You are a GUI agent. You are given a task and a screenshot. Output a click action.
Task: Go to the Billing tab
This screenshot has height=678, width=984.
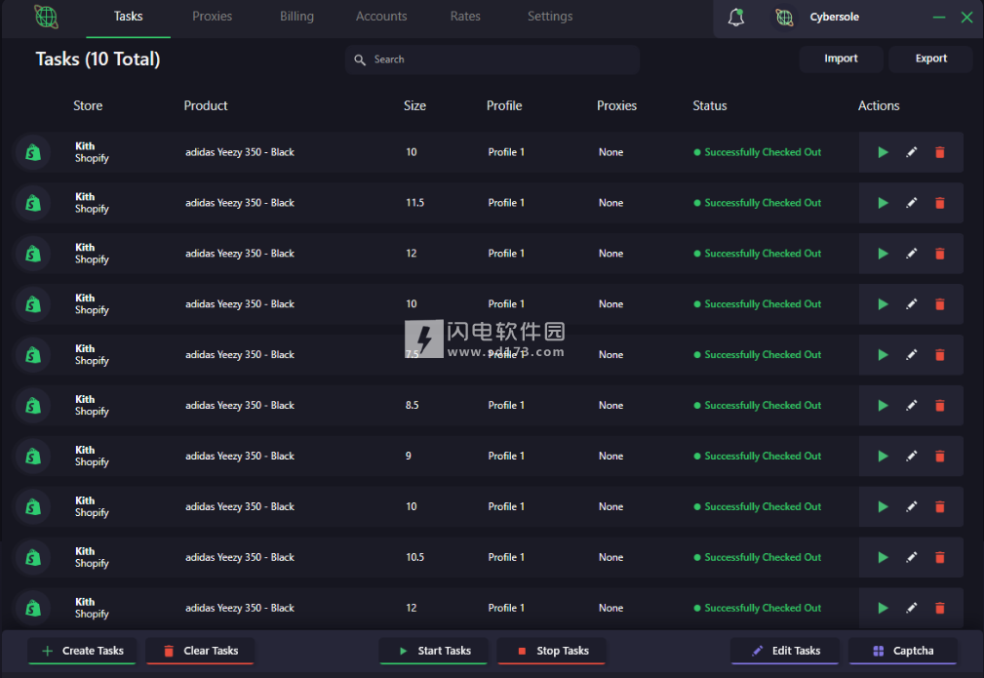(296, 17)
